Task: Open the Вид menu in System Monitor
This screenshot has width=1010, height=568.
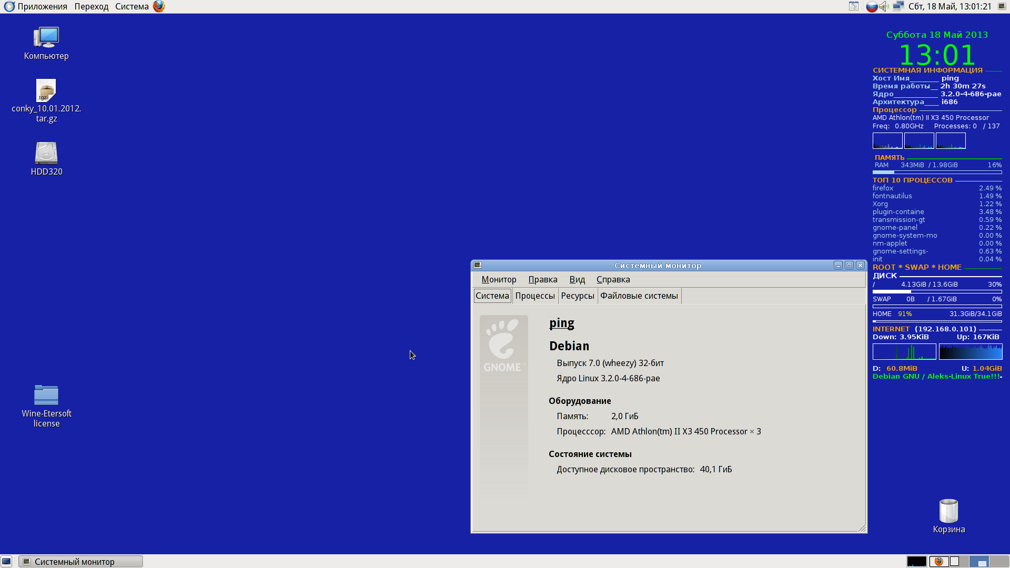Action: click(x=577, y=279)
